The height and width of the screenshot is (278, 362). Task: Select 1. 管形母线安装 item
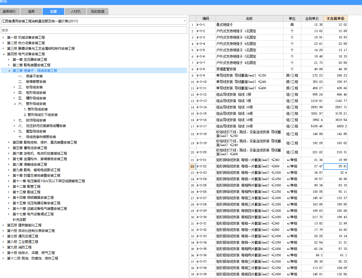click(x=36, y=109)
